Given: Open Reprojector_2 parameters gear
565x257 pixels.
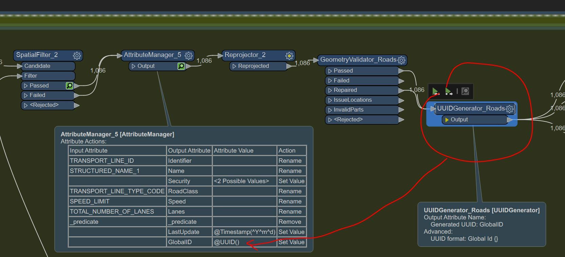Looking at the screenshot, I should (289, 56).
